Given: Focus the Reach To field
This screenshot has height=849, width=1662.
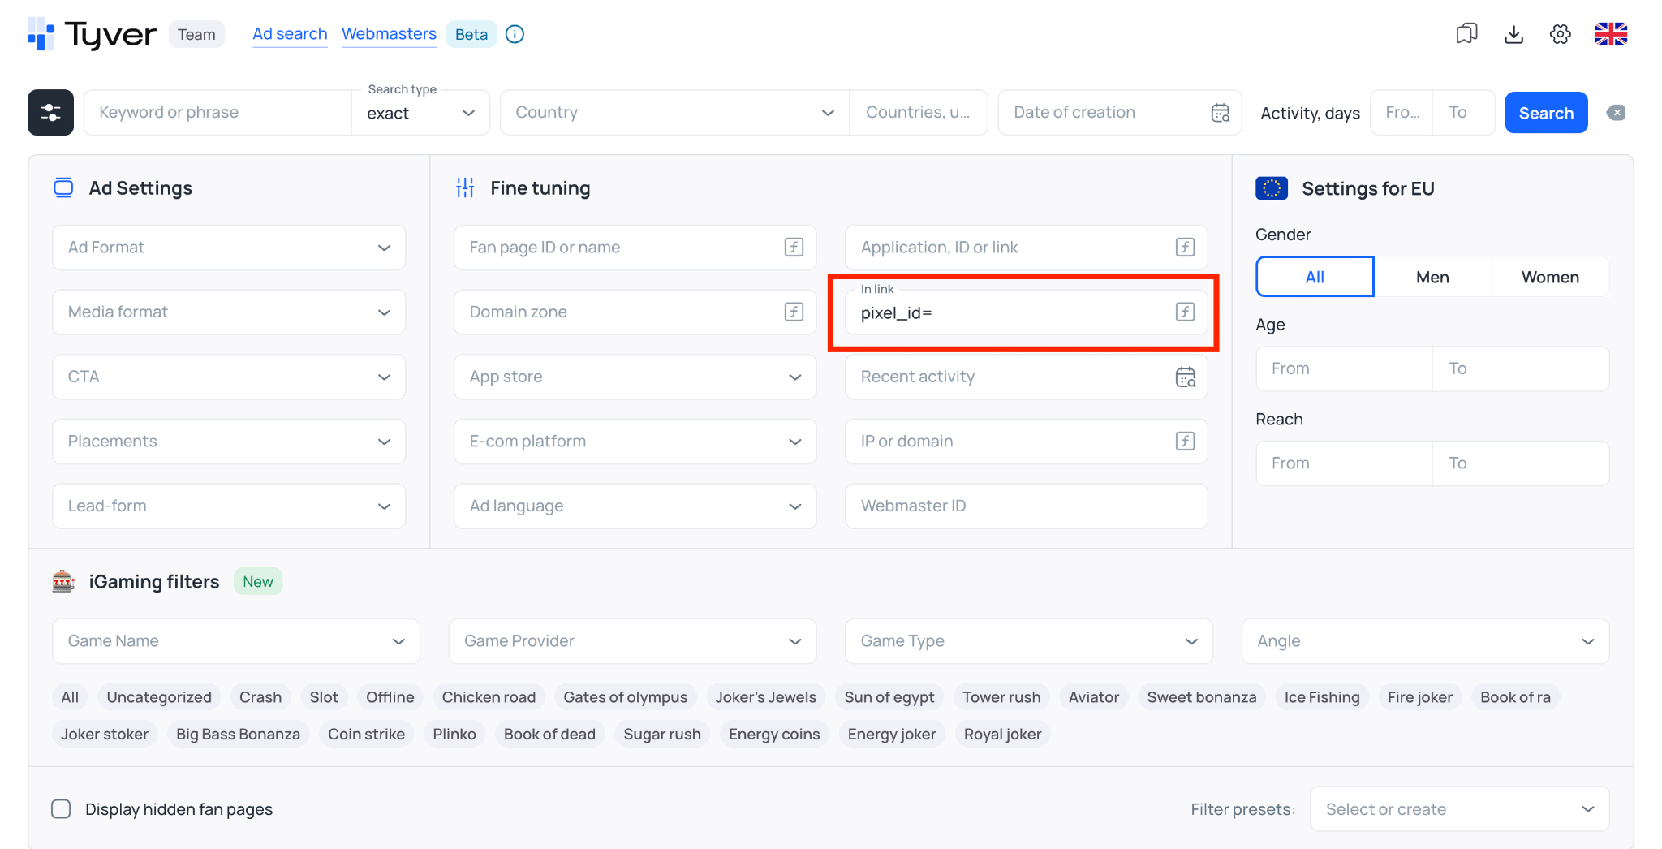Looking at the screenshot, I should point(1521,463).
